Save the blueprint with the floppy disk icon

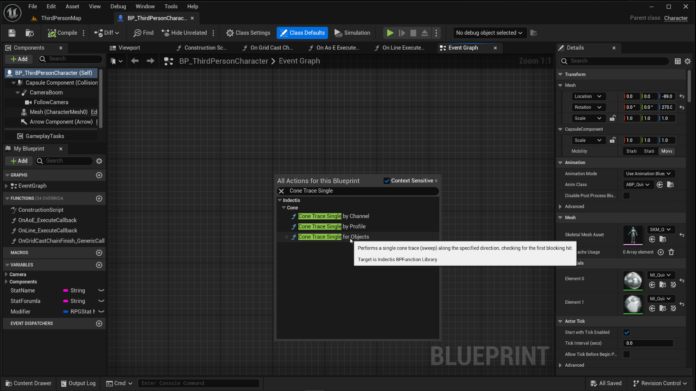point(12,33)
